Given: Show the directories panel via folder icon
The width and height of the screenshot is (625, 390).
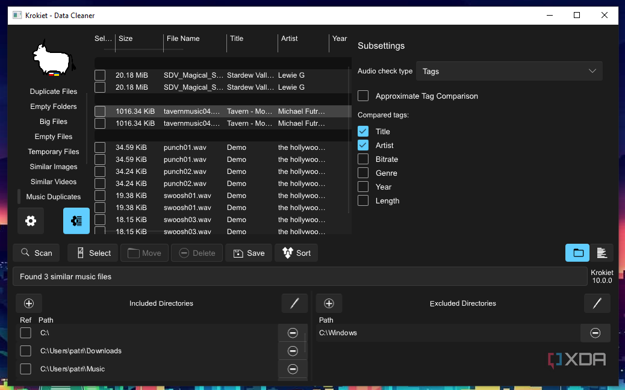Looking at the screenshot, I should pos(577,253).
